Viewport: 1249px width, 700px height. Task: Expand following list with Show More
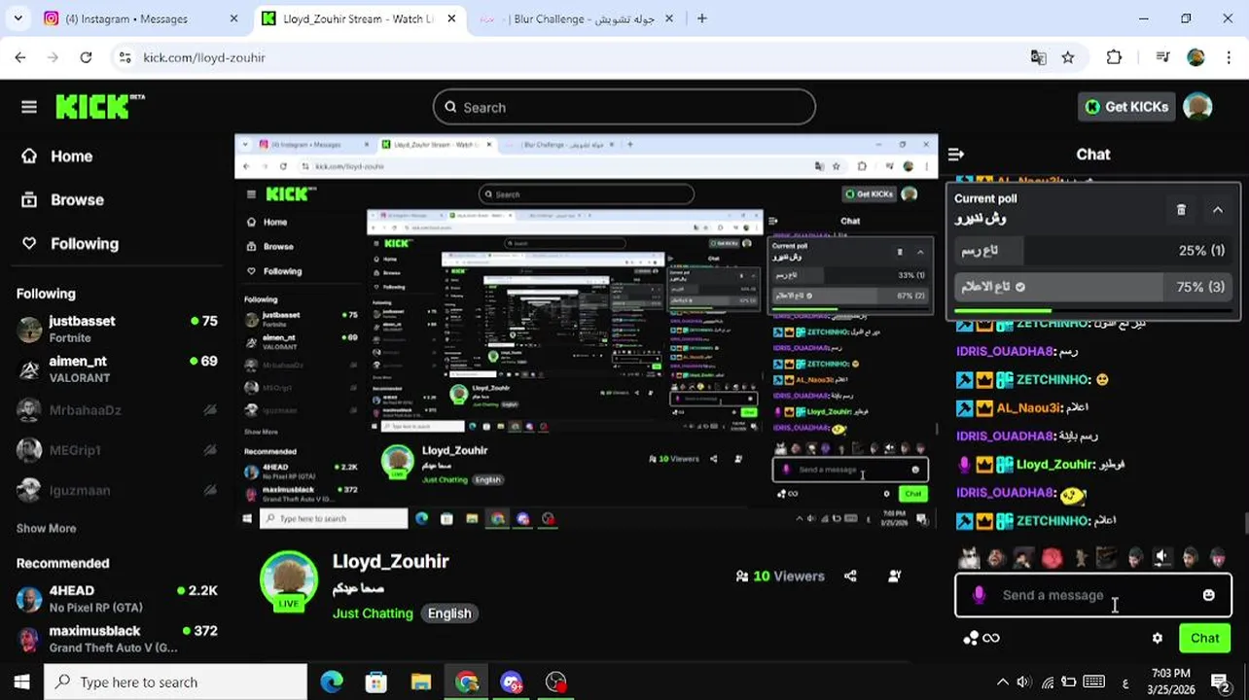click(46, 528)
